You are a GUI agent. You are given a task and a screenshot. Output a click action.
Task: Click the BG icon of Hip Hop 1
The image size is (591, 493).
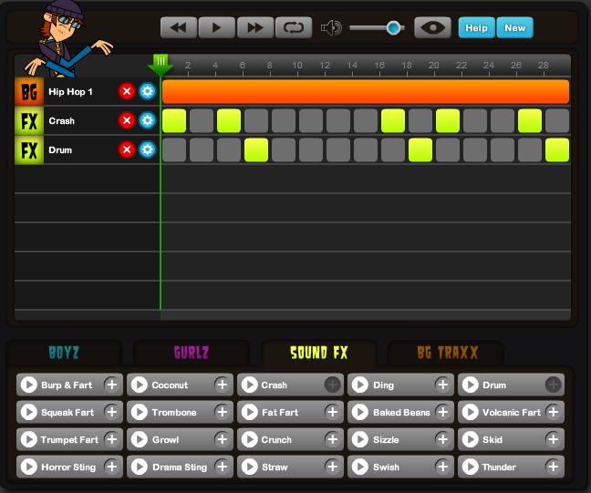29,91
